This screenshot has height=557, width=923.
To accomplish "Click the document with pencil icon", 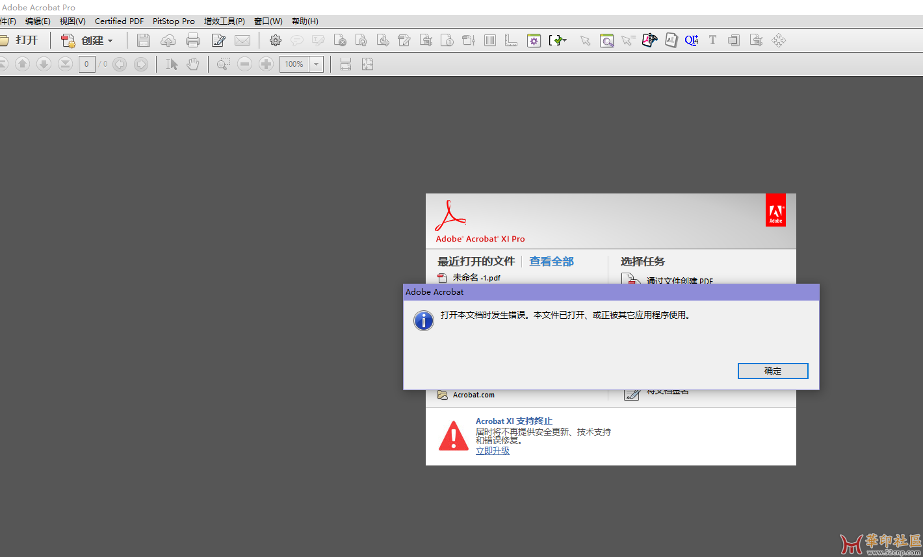I will [218, 40].
